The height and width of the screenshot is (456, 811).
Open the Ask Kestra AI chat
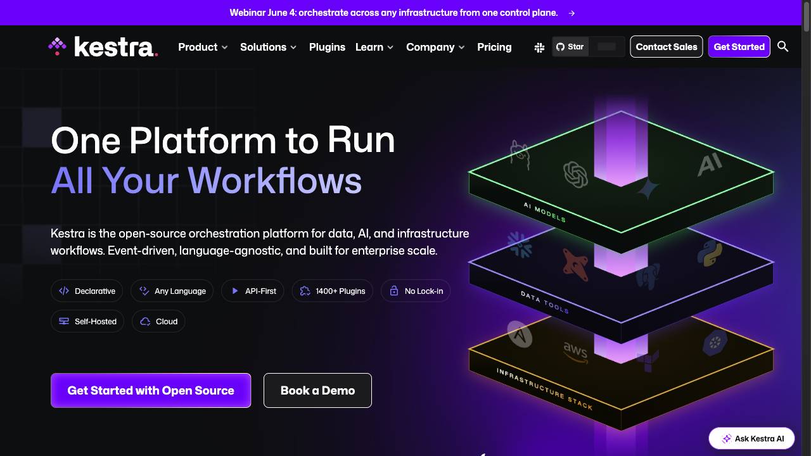(752, 438)
